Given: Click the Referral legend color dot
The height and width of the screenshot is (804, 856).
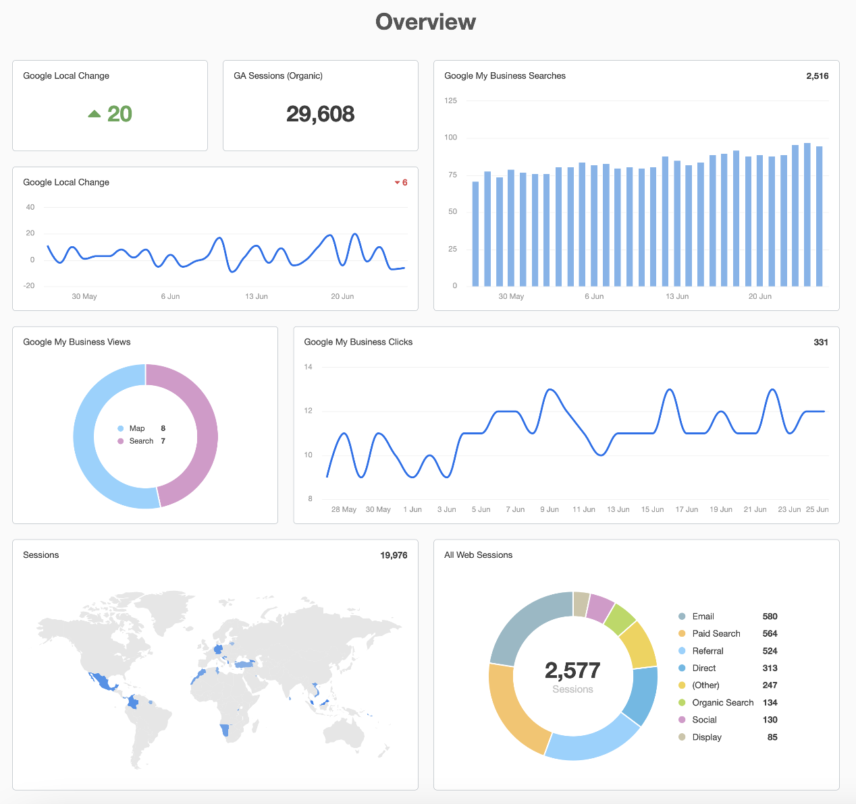Looking at the screenshot, I should pyautogui.click(x=682, y=651).
